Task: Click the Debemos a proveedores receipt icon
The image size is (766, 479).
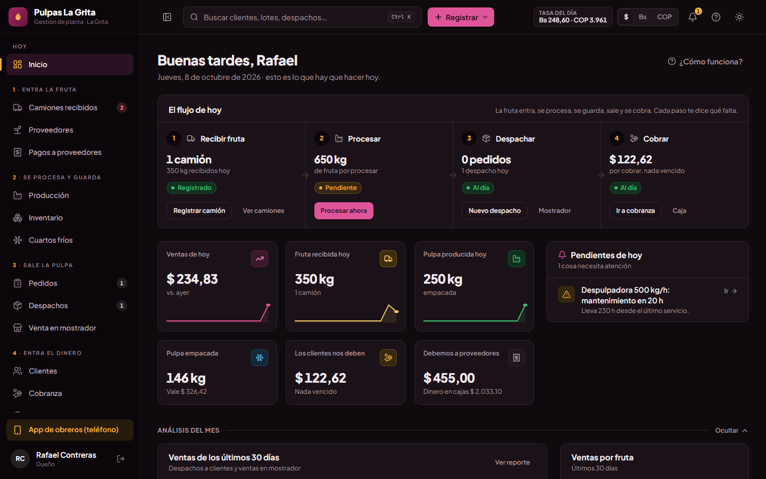Action: (517, 358)
